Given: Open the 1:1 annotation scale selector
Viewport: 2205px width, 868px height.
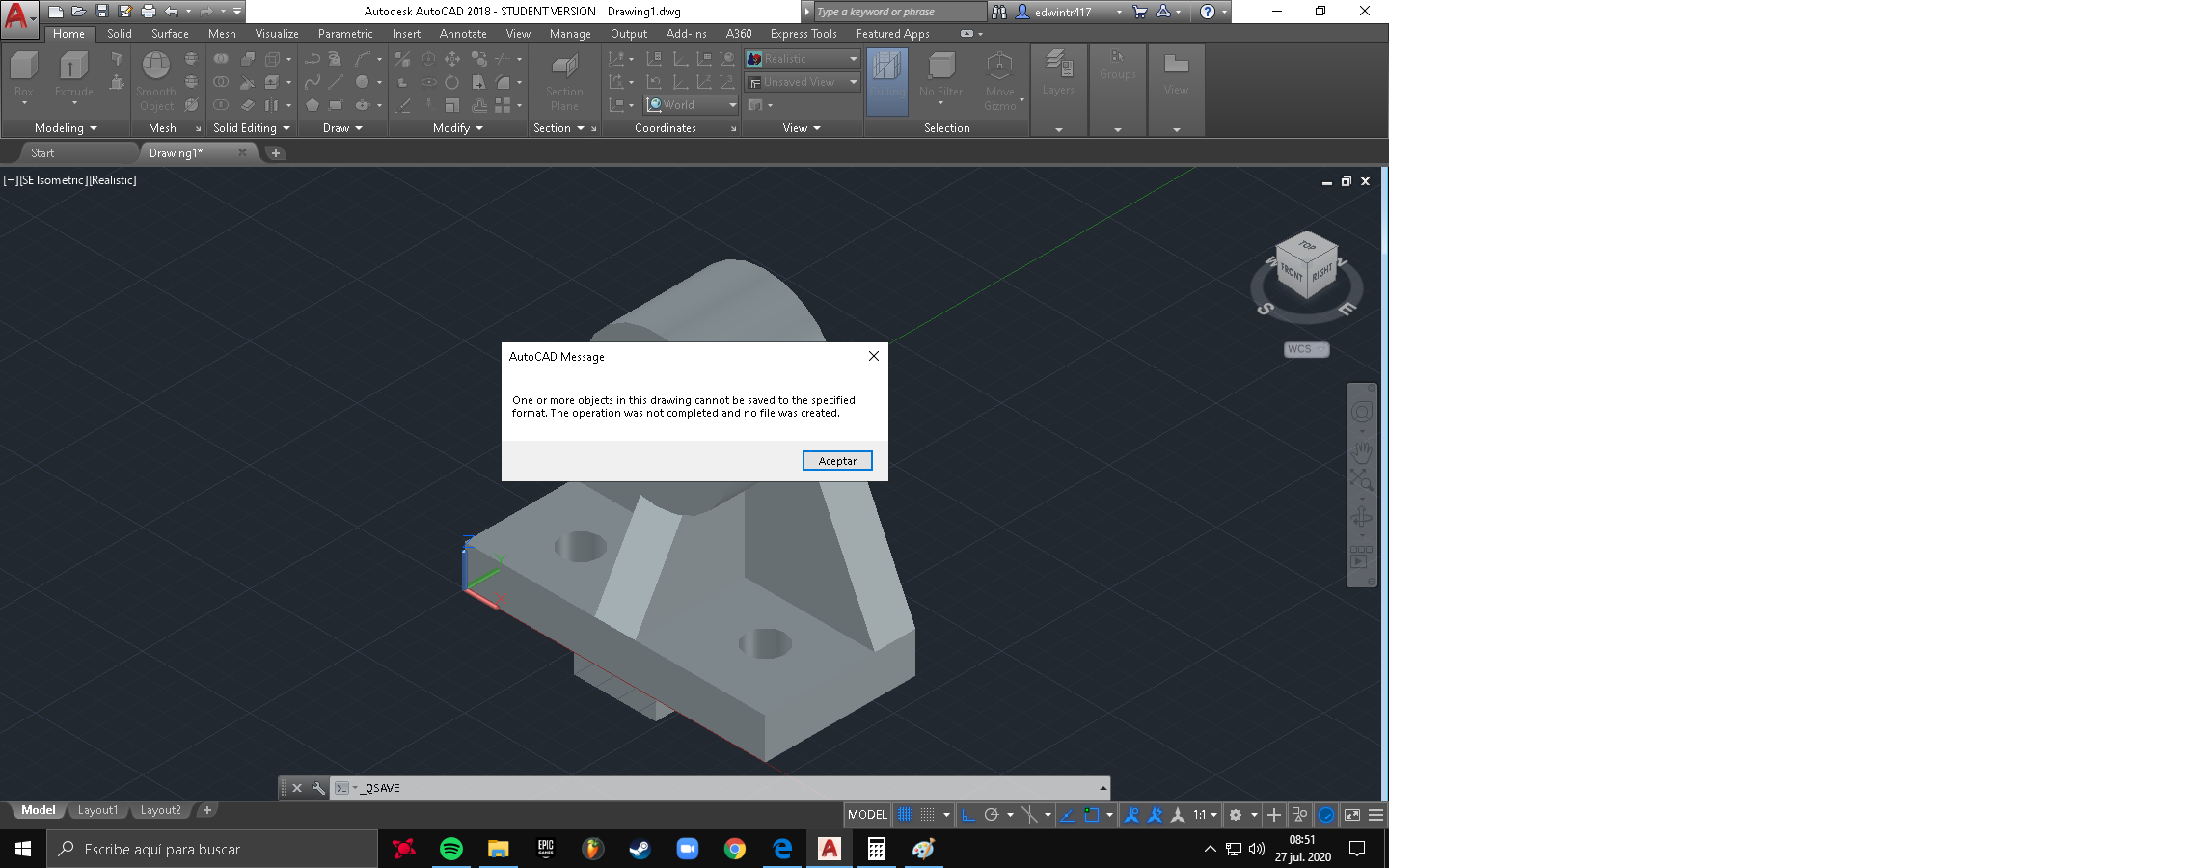Looking at the screenshot, I should 1202,814.
